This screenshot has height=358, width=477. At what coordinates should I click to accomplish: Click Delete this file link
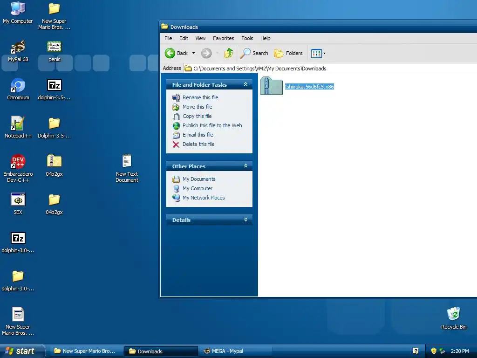(x=198, y=144)
